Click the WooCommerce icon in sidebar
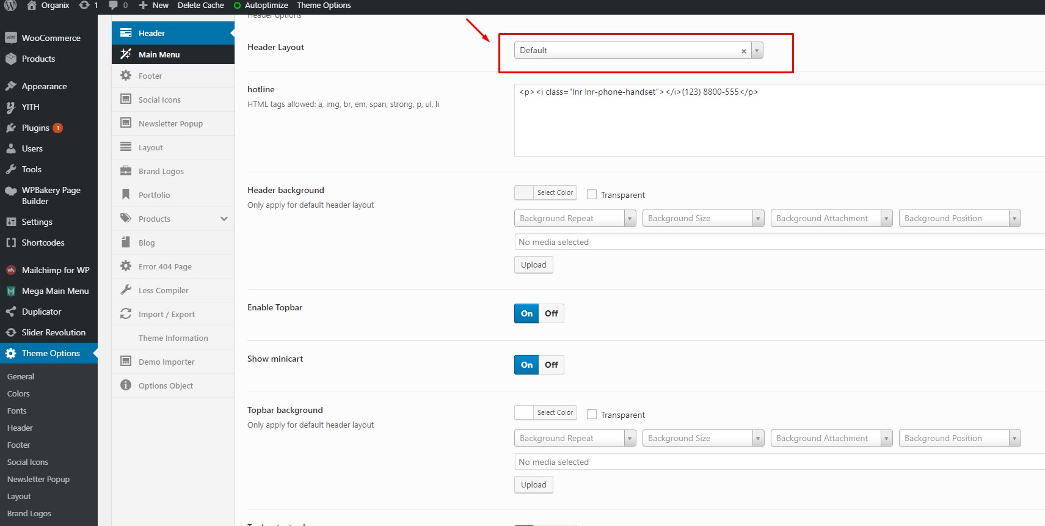The width and height of the screenshot is (1045, 526). point(10,38)
